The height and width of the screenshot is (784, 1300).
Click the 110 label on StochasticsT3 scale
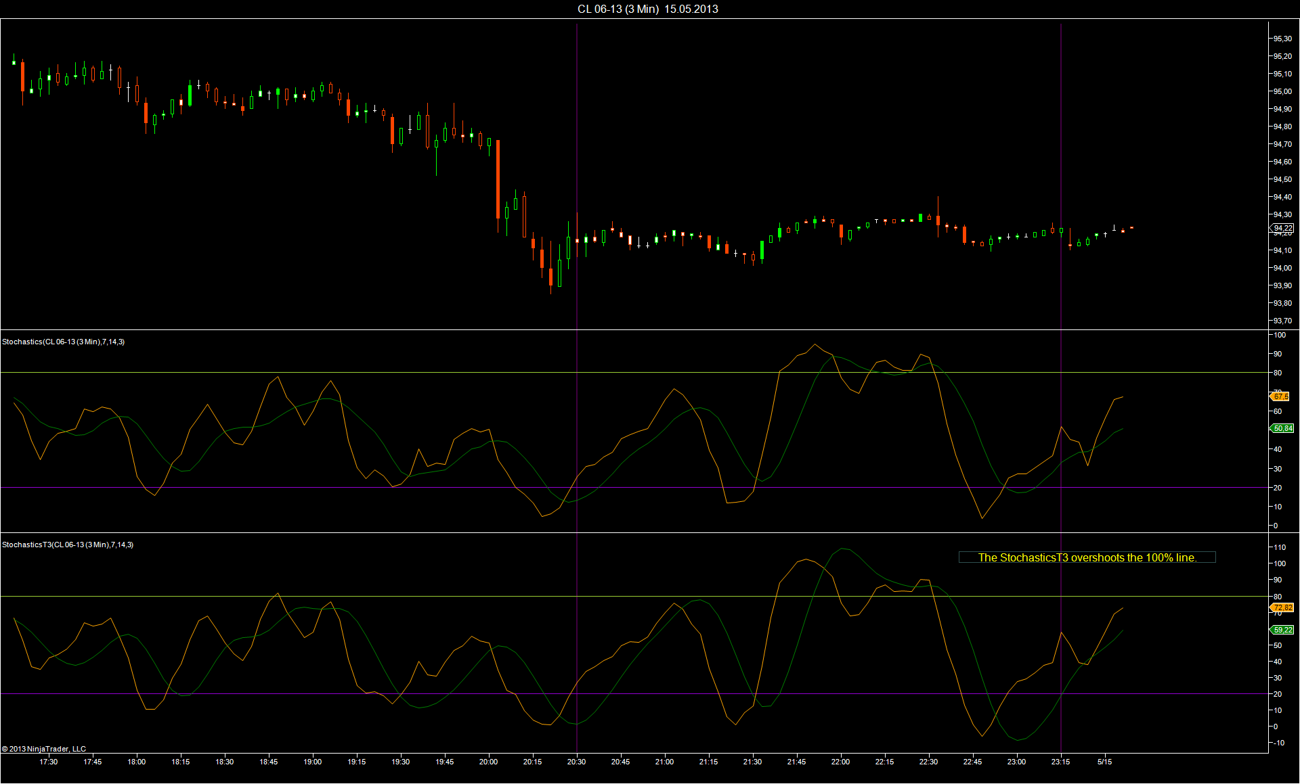point(1279,547)
